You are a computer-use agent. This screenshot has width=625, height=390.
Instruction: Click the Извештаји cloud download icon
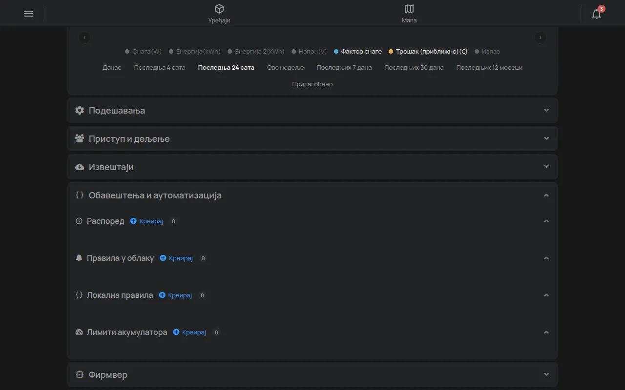pos(80,167)
